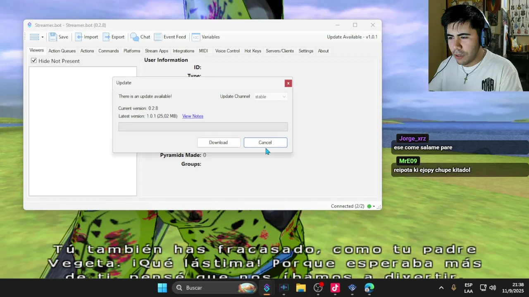Click the Pyramids Made label
The height and width of the screenshot is (297, 529).
(181, 155)
